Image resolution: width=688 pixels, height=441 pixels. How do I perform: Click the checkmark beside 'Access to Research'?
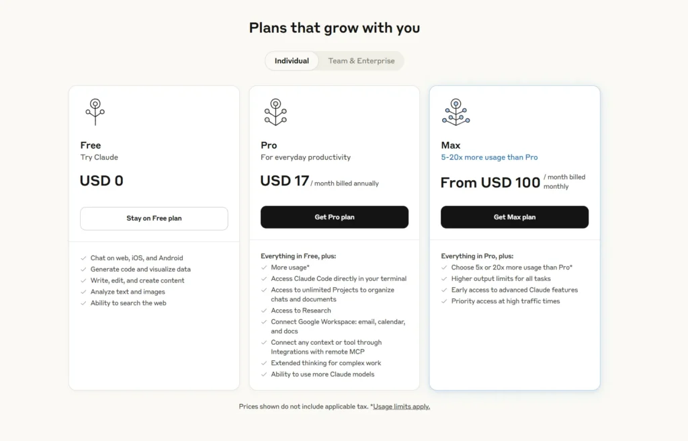(x=263, y=311)
